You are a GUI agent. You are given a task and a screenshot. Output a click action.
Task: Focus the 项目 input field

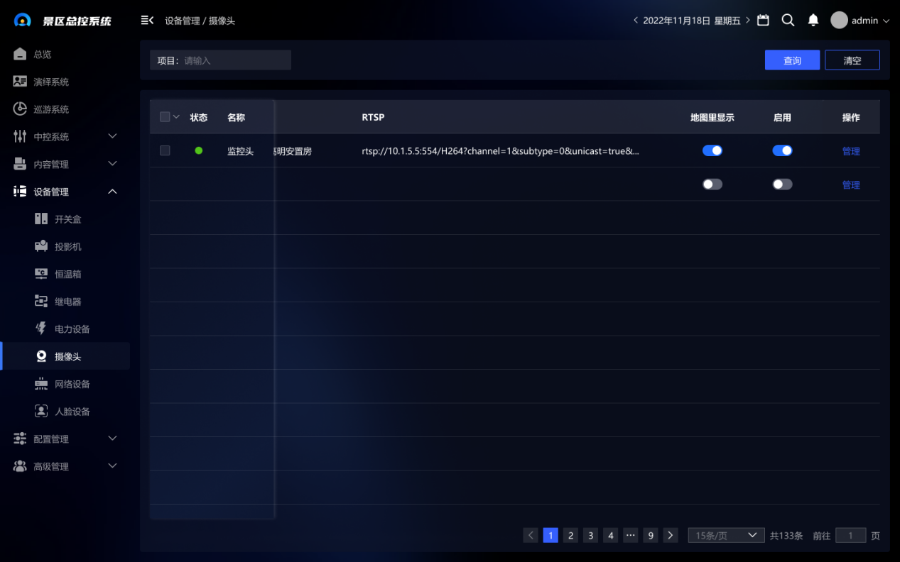coord(234,60)
